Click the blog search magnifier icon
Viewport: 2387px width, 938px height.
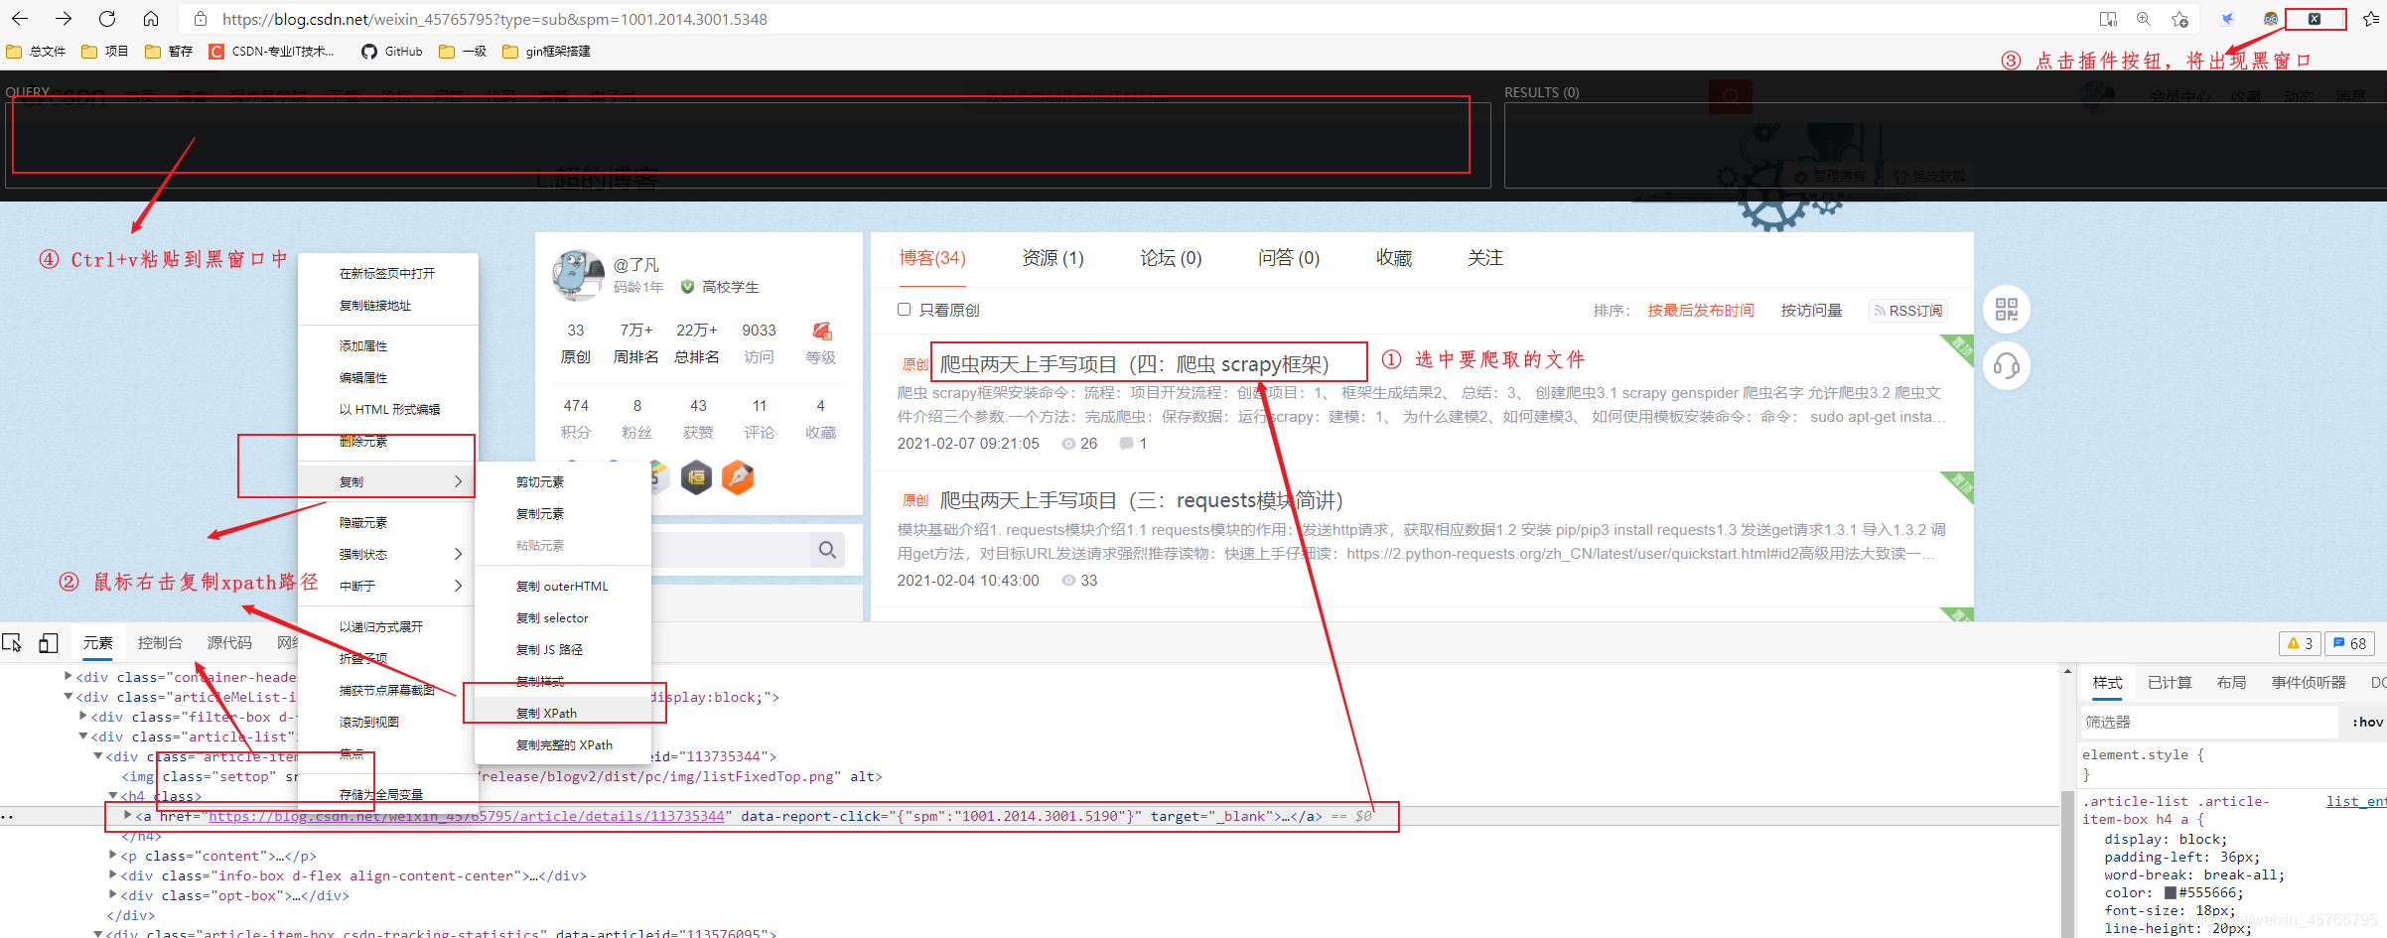click(x=827, y=550)
